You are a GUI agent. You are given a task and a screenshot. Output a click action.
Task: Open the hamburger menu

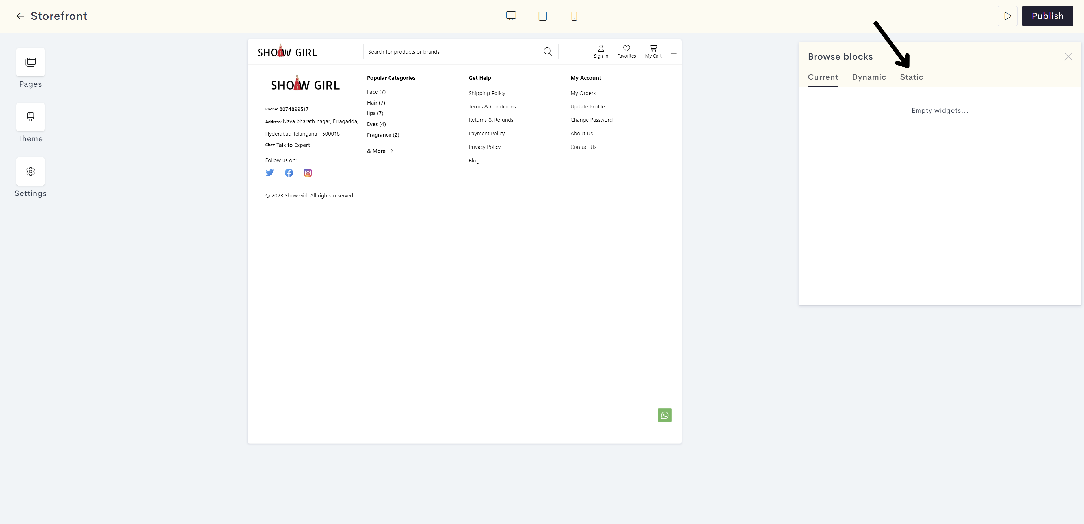pyautogui.click(x=673, y=51)
